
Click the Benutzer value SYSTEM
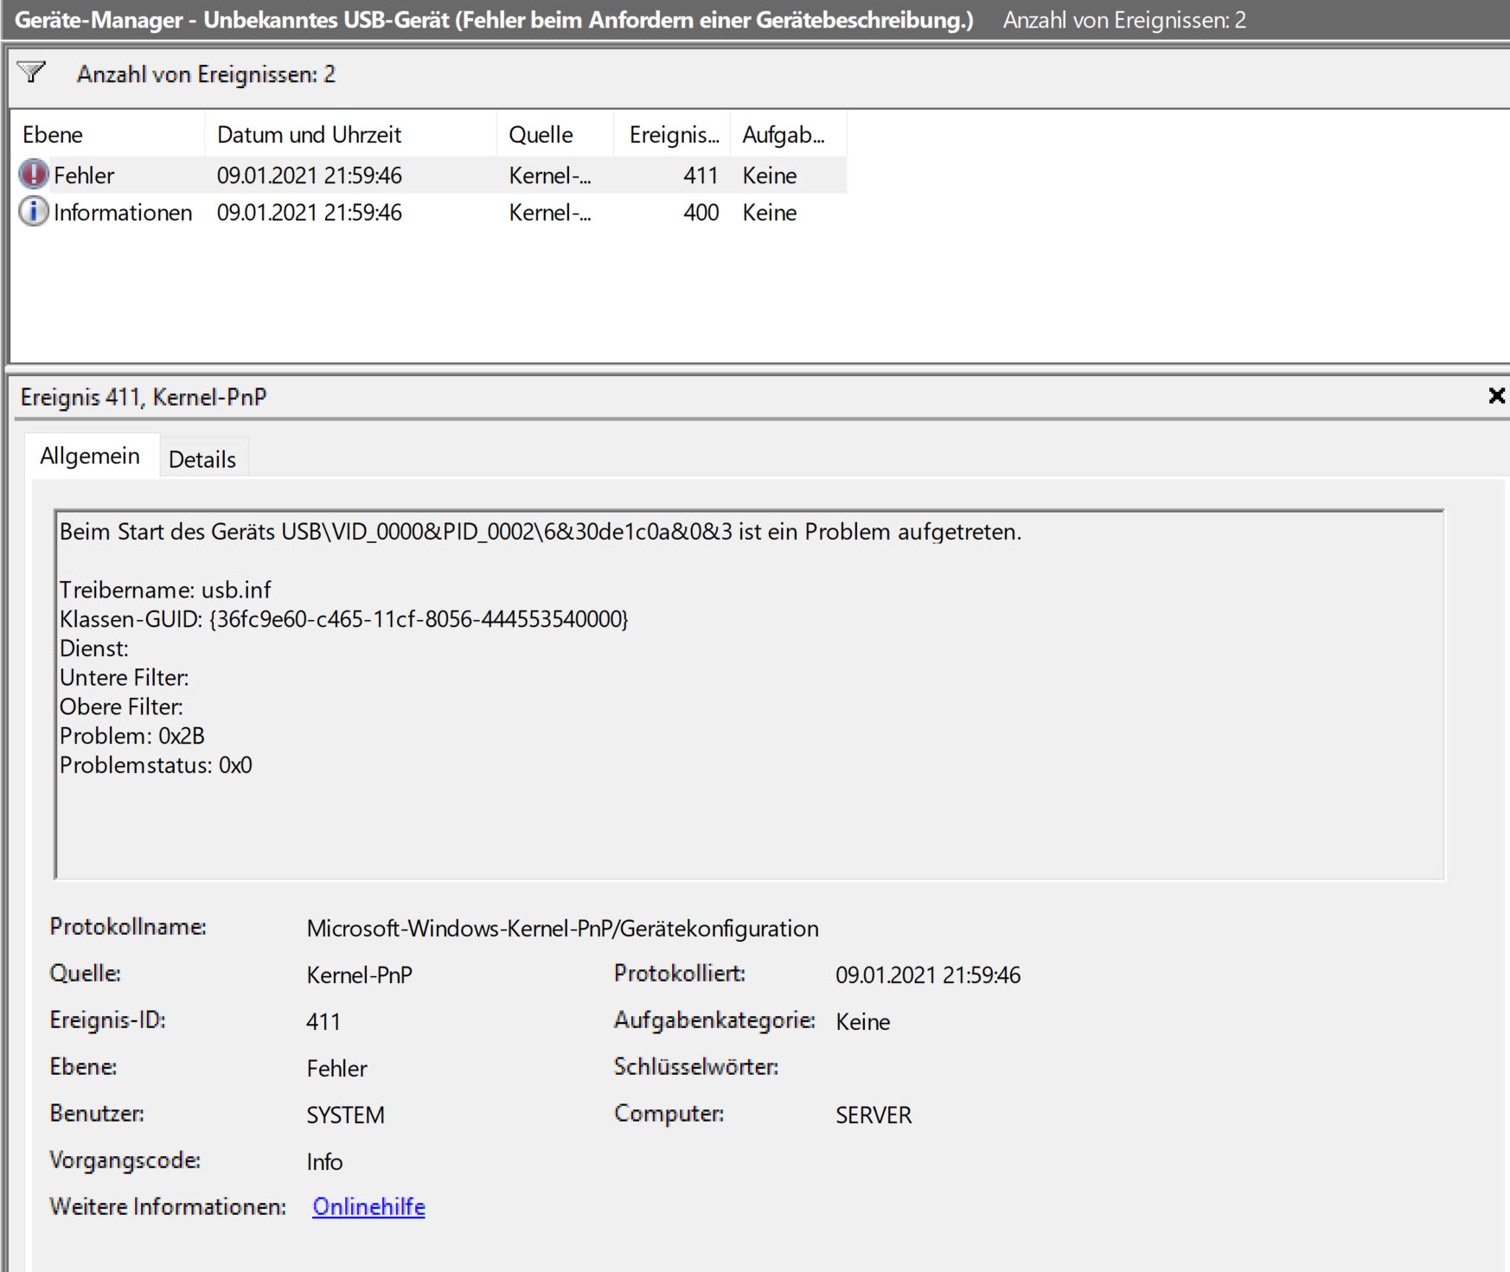pos(345,1115)
